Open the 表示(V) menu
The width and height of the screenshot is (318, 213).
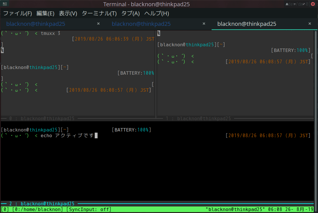coord(68,13)
